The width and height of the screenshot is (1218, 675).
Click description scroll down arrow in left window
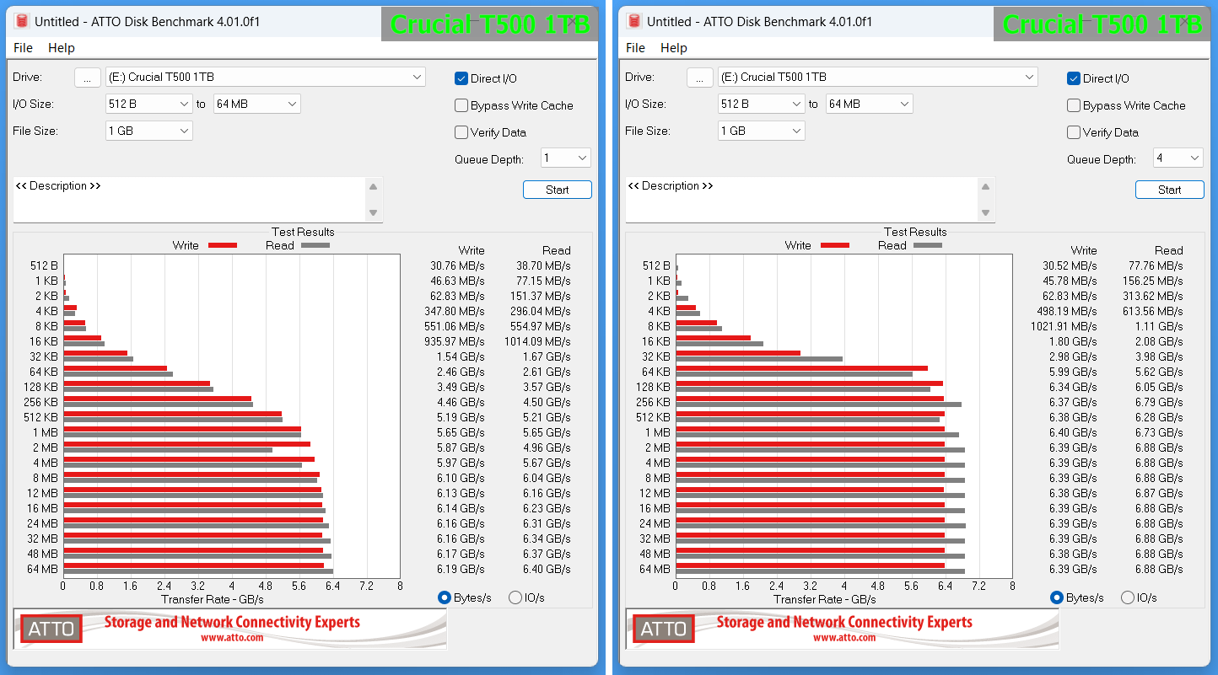pyautogui.click(x=374, y=213)
